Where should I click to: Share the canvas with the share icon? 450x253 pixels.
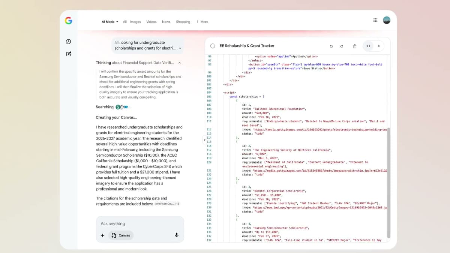coord(355,46)
